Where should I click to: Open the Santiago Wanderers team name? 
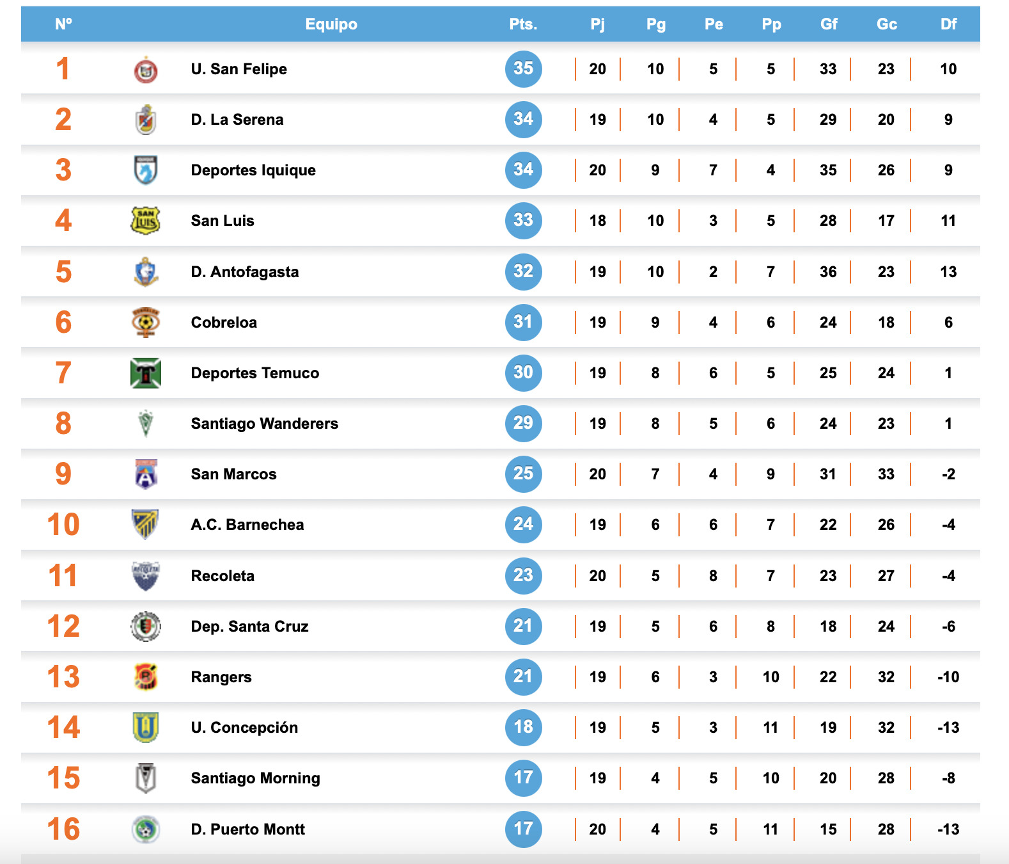click(x=265, y=424)
